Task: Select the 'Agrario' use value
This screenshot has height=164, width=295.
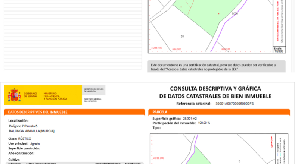Action: 35,144
